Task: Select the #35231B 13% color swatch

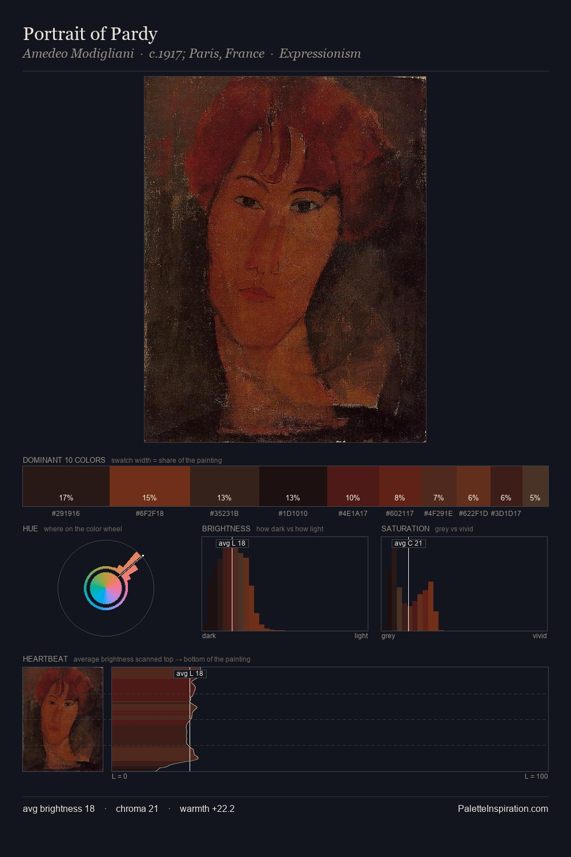Action: 224,486
